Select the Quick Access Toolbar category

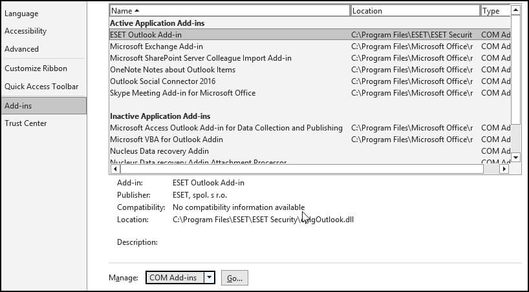point(41,87)
